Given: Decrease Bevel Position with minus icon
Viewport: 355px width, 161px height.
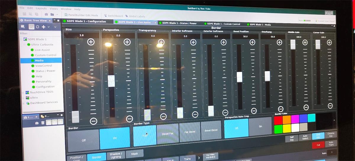Looking at the screenshot, I should click(254, 111).
